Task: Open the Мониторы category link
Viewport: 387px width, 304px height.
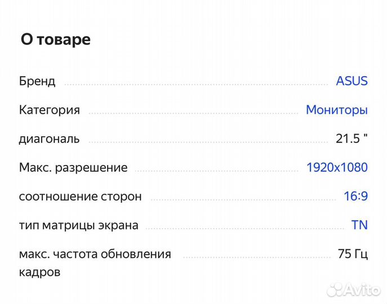Action: [336, 110]
